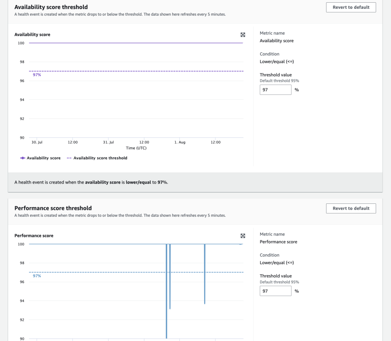Select the availability threshold value input showing 97
The width and height of the screenshot is (391, 341).
275,90
